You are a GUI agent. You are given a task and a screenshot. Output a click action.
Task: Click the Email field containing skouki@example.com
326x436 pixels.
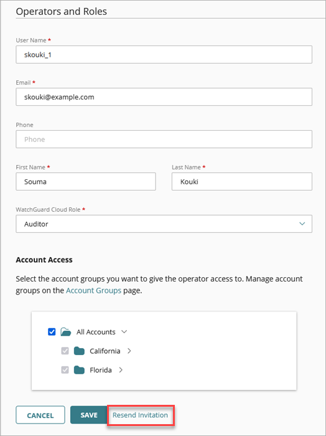(x=164, y=97)
